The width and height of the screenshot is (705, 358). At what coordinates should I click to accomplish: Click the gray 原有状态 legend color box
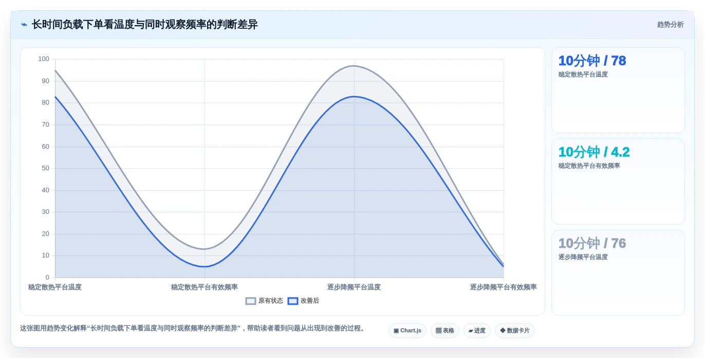click(x=251, y=301)
